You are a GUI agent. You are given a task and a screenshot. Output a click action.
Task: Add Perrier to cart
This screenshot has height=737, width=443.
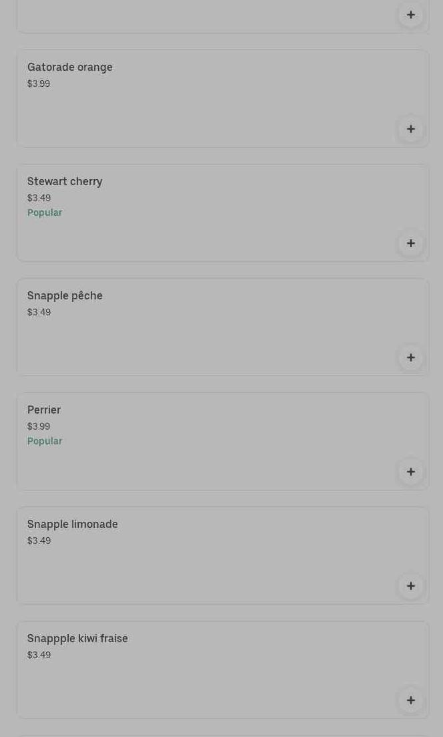click(411, 472)
